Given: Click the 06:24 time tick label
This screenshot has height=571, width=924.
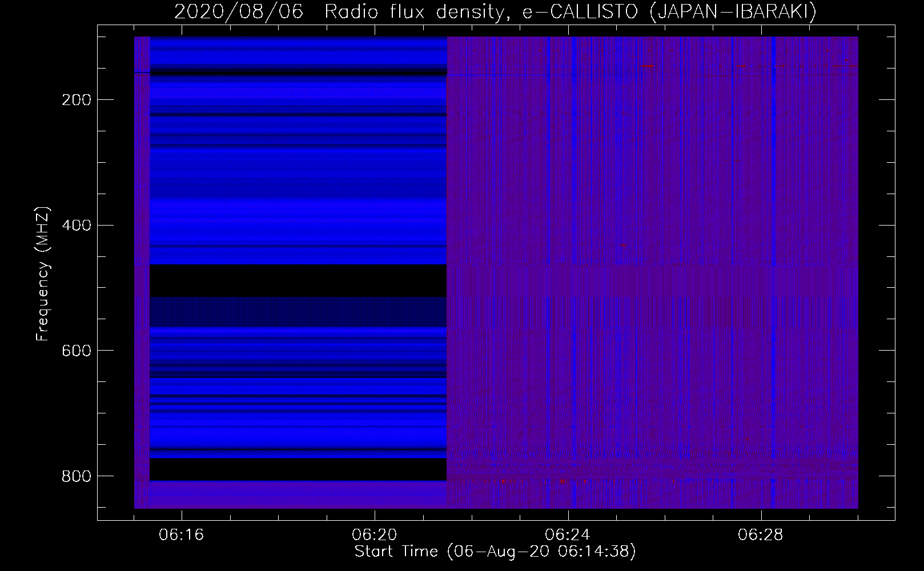Looking at the screenshot, I should [x=568, y=535].
